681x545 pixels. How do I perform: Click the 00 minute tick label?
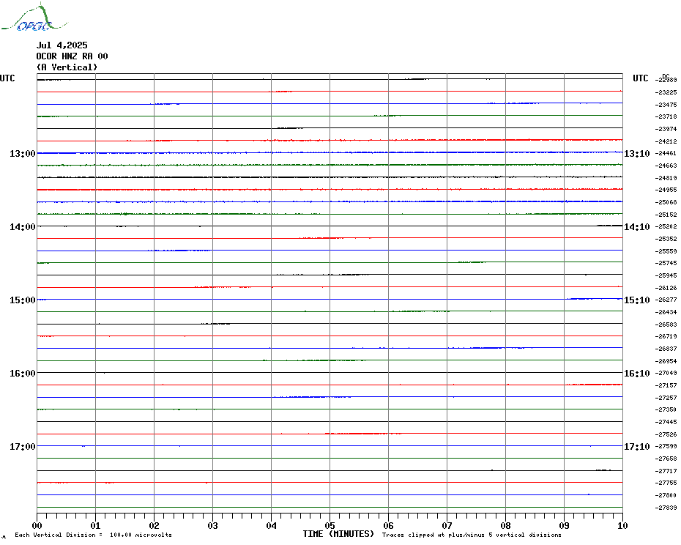37,525
